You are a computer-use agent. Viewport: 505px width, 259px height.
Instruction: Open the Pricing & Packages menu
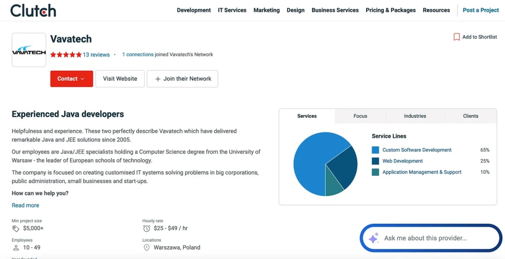tap(391, 10)
